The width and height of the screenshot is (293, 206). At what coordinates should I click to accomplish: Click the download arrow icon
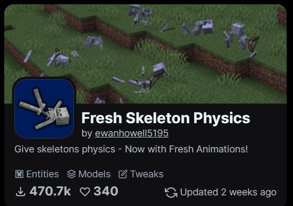(20, 192)
